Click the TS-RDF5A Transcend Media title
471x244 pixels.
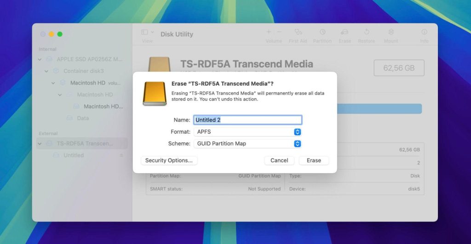pos(247,63)
